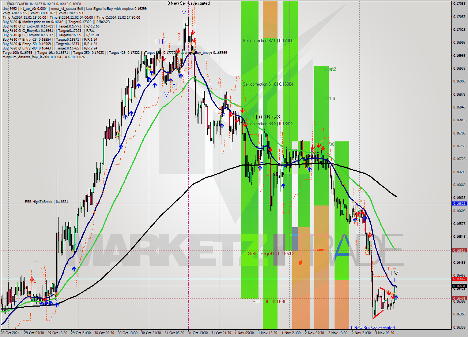Click the 0.17025 price axis value
This screenshot has width=468, height=337.
[x=459, y=29]
